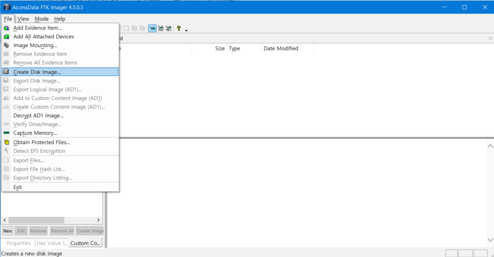Image resolution: width=494 pixels, height=257 pixels.
Task: Click Export Files... in the File menu
Action: (60, 160)
